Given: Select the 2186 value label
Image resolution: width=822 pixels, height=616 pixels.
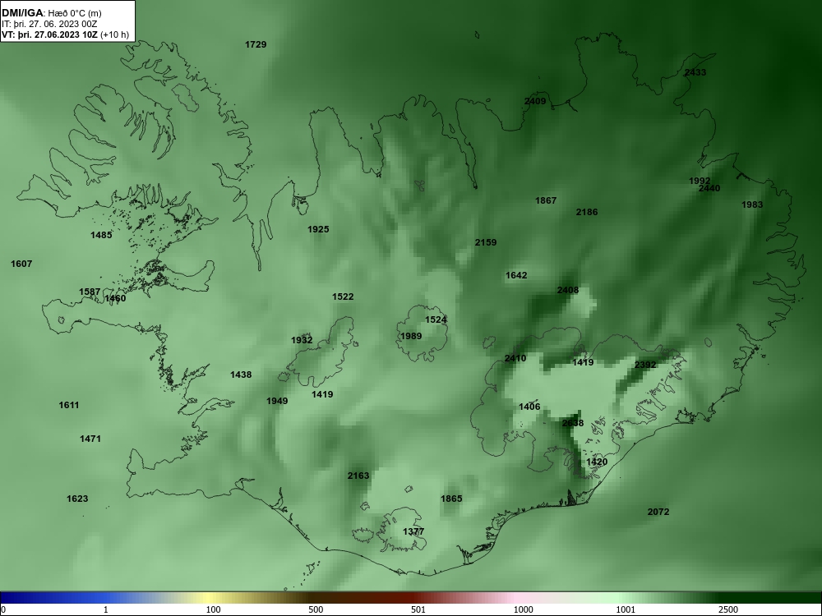Looking at the screenshot, I should coord(587,212).
